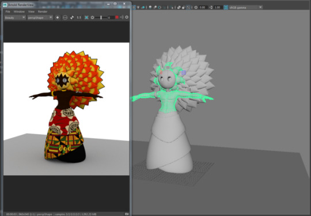Click the rendered character image in RenderView

[x=66, y=109]
